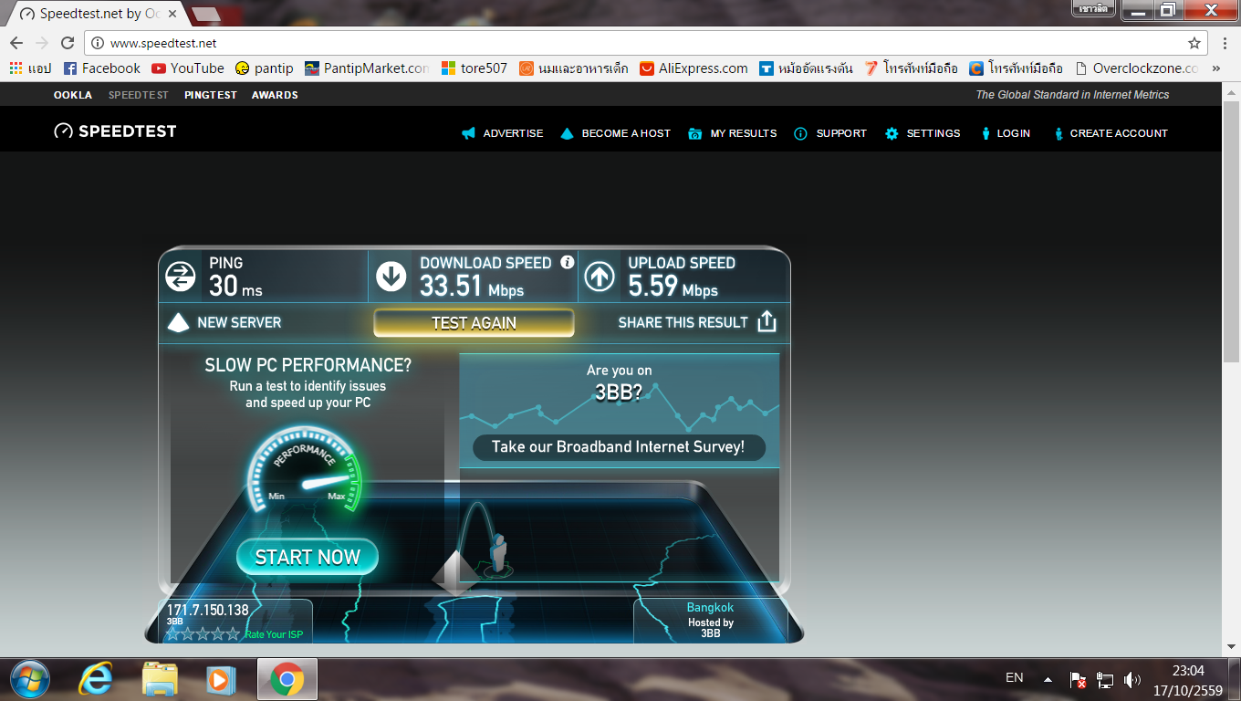Viewport: 1241px width, 701px height.
Task: Click the download speed info icon
Action: click(x=567, y=262)
